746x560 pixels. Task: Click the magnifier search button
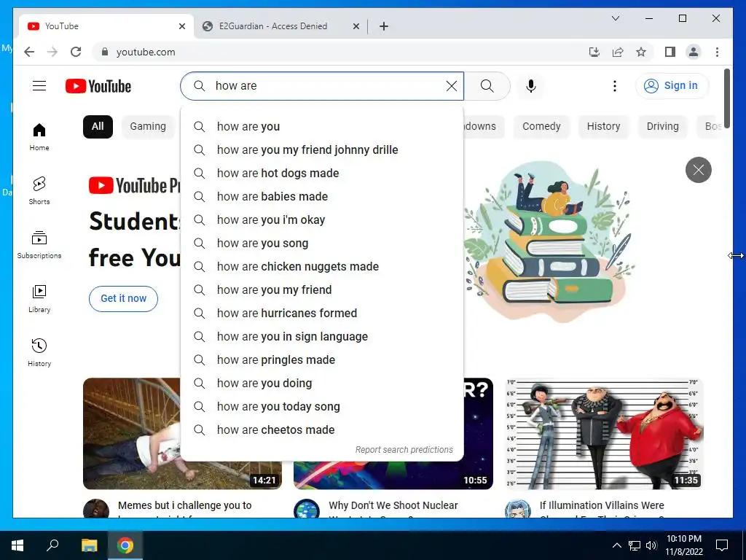(x=487, y=86)
